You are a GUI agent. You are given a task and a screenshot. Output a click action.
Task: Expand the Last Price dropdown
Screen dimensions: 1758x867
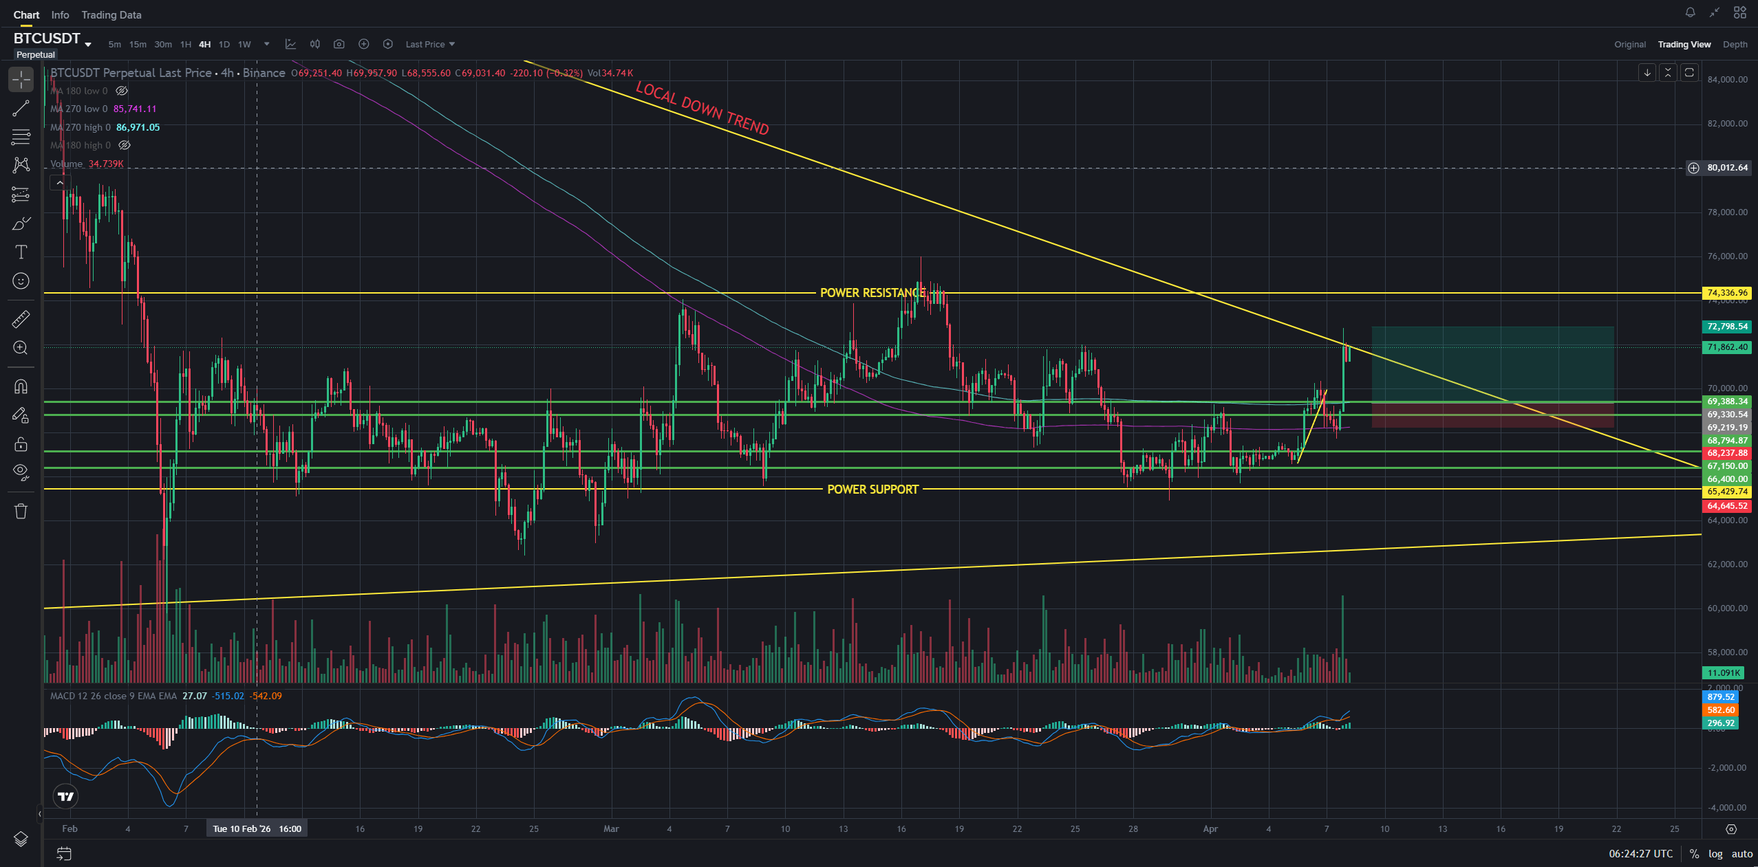[x=430, y=44]
